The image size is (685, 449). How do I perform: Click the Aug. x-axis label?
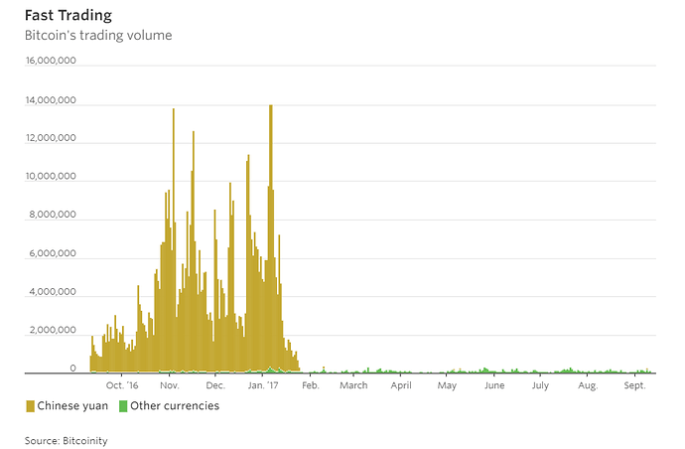(x=588, y=385)
